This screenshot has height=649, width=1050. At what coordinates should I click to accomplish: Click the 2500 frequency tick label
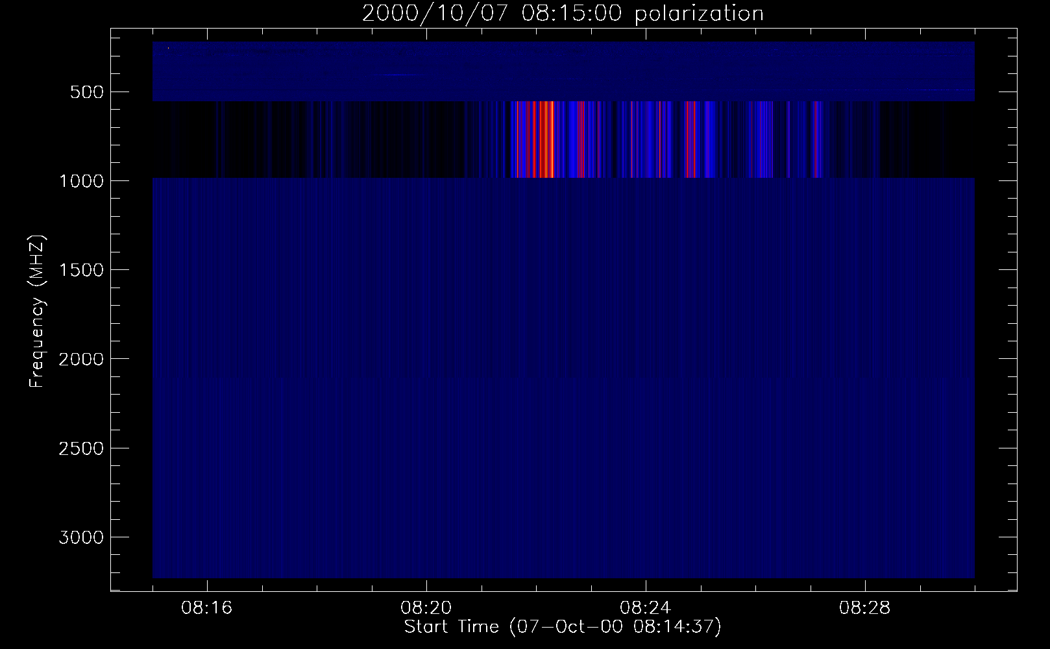click(x=80, y=448)
